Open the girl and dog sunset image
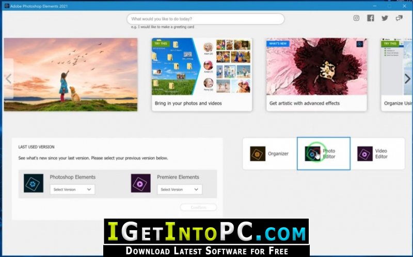 (x=71, y=75)
